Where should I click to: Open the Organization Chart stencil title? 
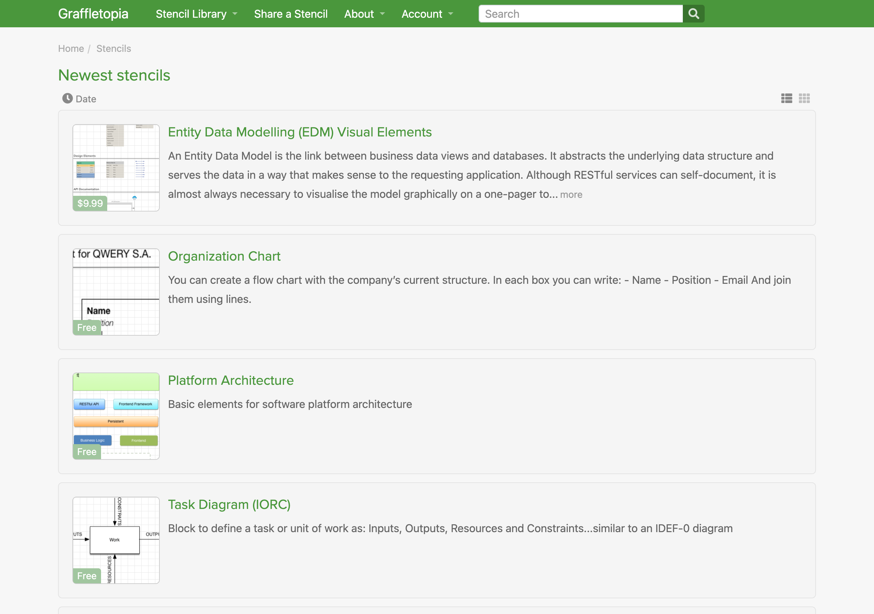(224, 256)
